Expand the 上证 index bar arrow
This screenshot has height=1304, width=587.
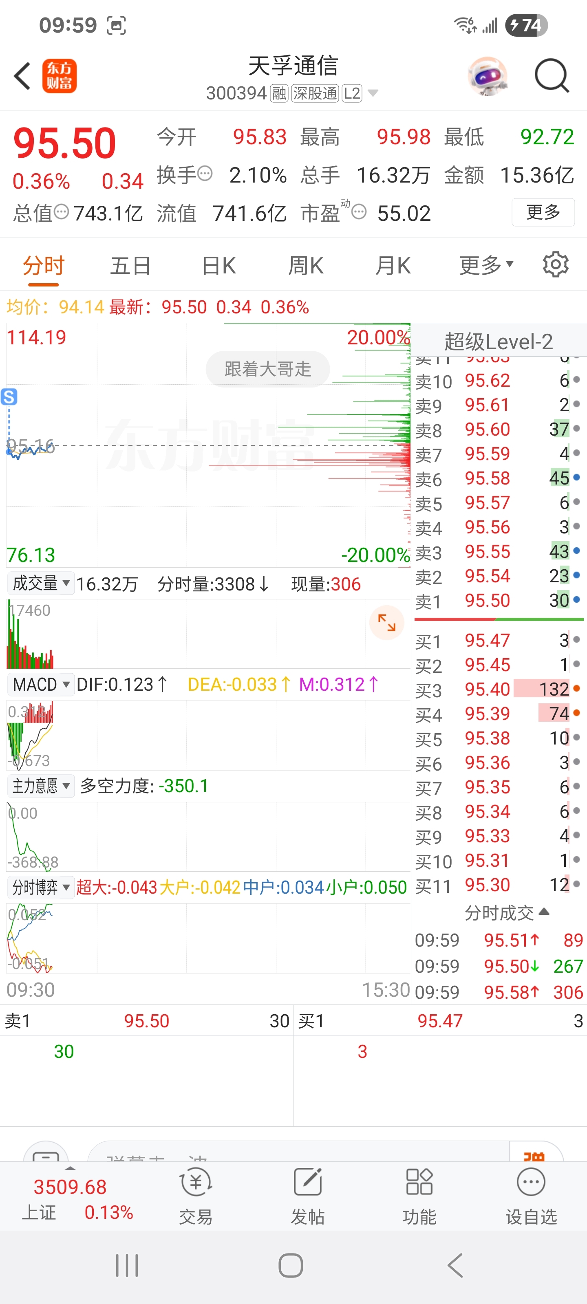(71, 1168)
